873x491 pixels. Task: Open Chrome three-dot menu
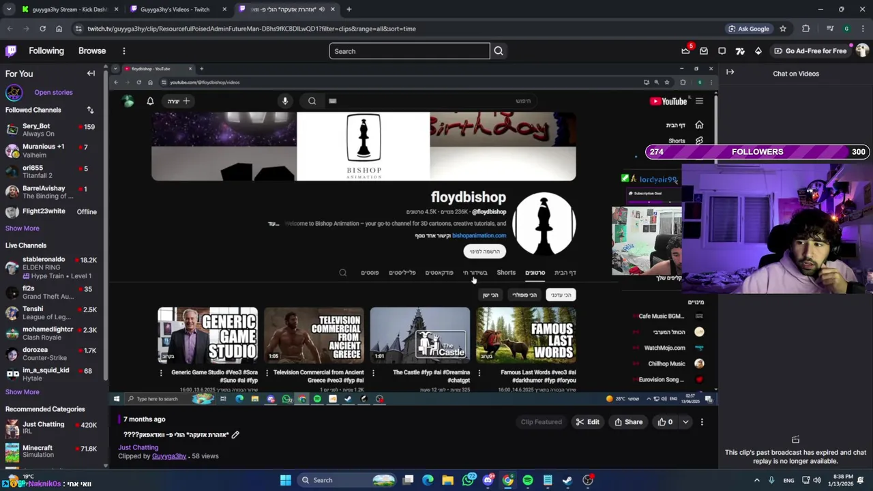coord(862,29)
